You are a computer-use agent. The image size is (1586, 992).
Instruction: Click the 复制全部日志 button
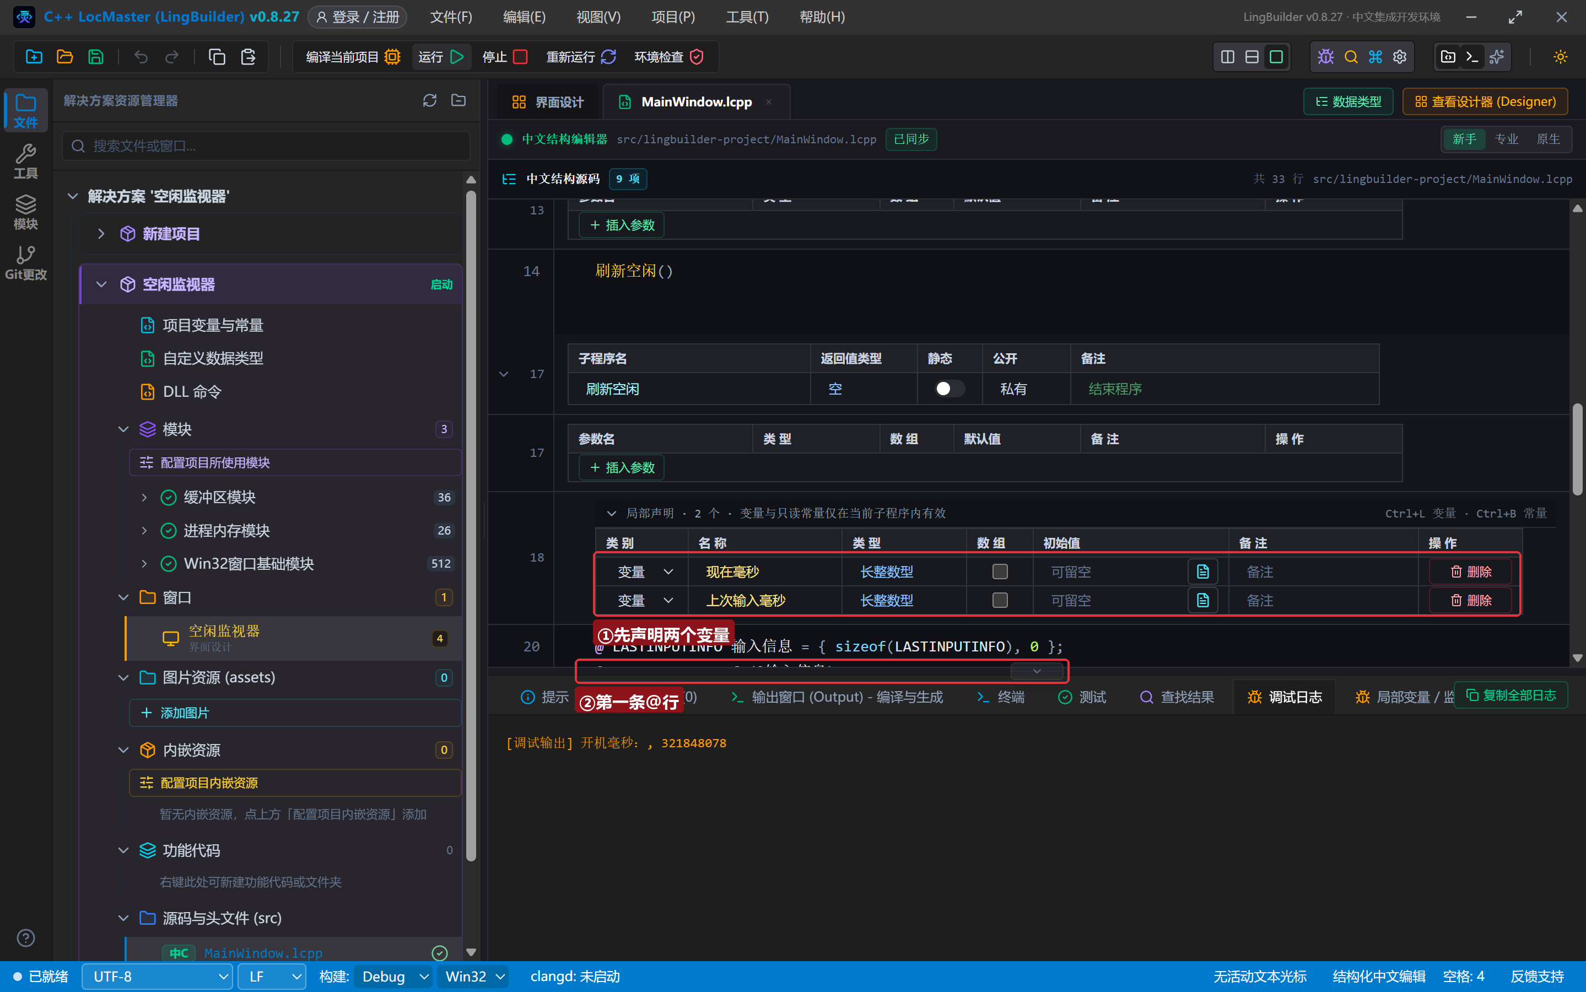point(1511,696)
